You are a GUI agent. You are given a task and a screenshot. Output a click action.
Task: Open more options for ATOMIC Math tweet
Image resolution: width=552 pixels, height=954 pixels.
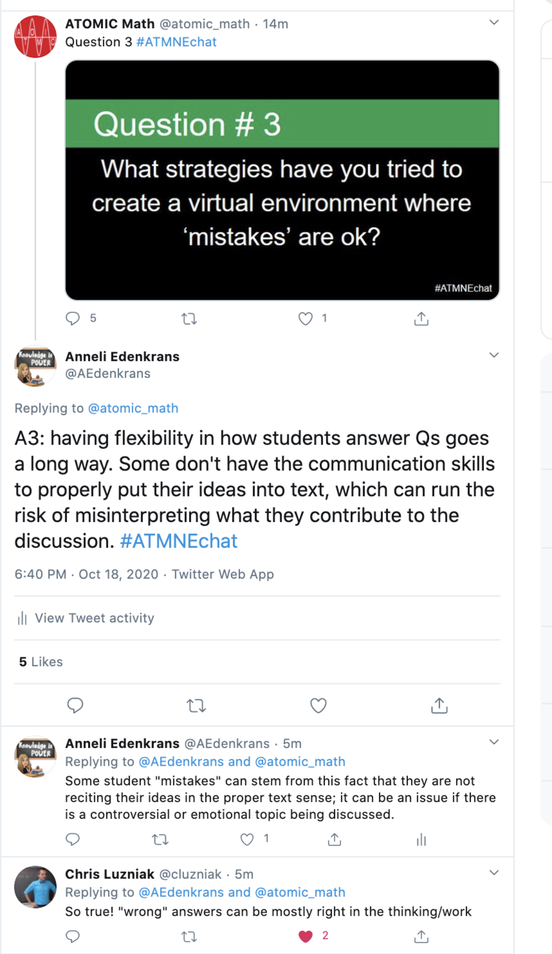494,22
